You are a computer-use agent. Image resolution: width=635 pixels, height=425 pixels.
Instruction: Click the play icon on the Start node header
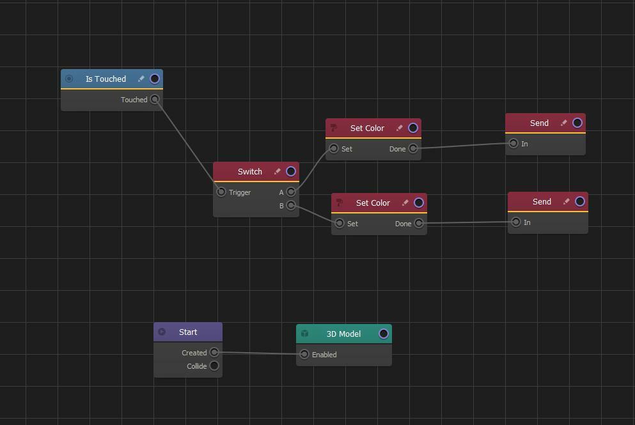tap(162, 332)
